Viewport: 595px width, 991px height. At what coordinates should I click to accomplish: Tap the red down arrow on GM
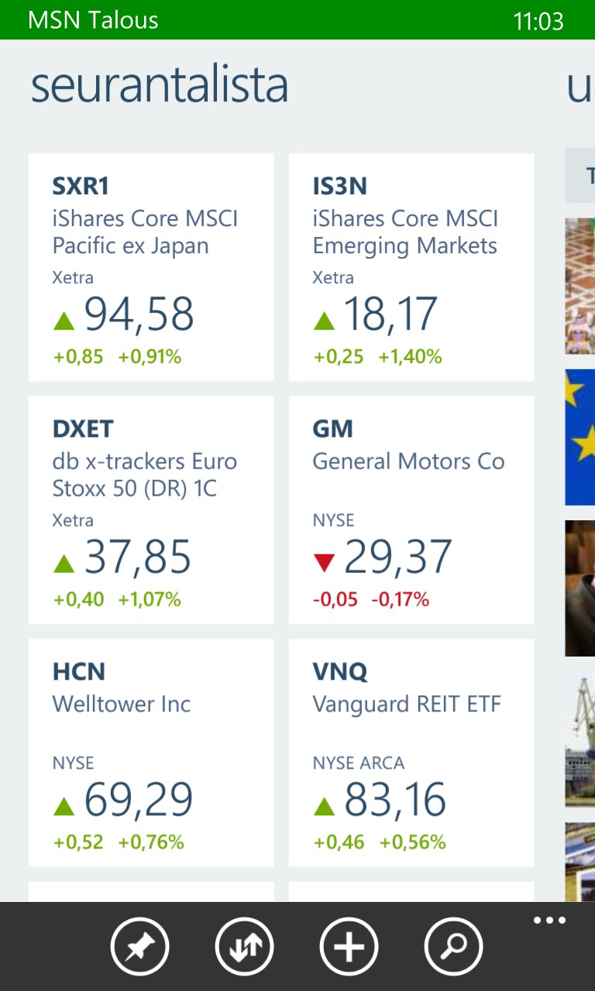[324, 563]
